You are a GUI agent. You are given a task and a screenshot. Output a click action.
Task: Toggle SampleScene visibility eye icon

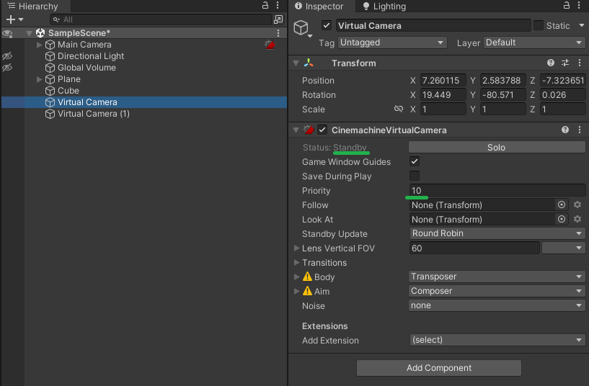click(7, 33)
